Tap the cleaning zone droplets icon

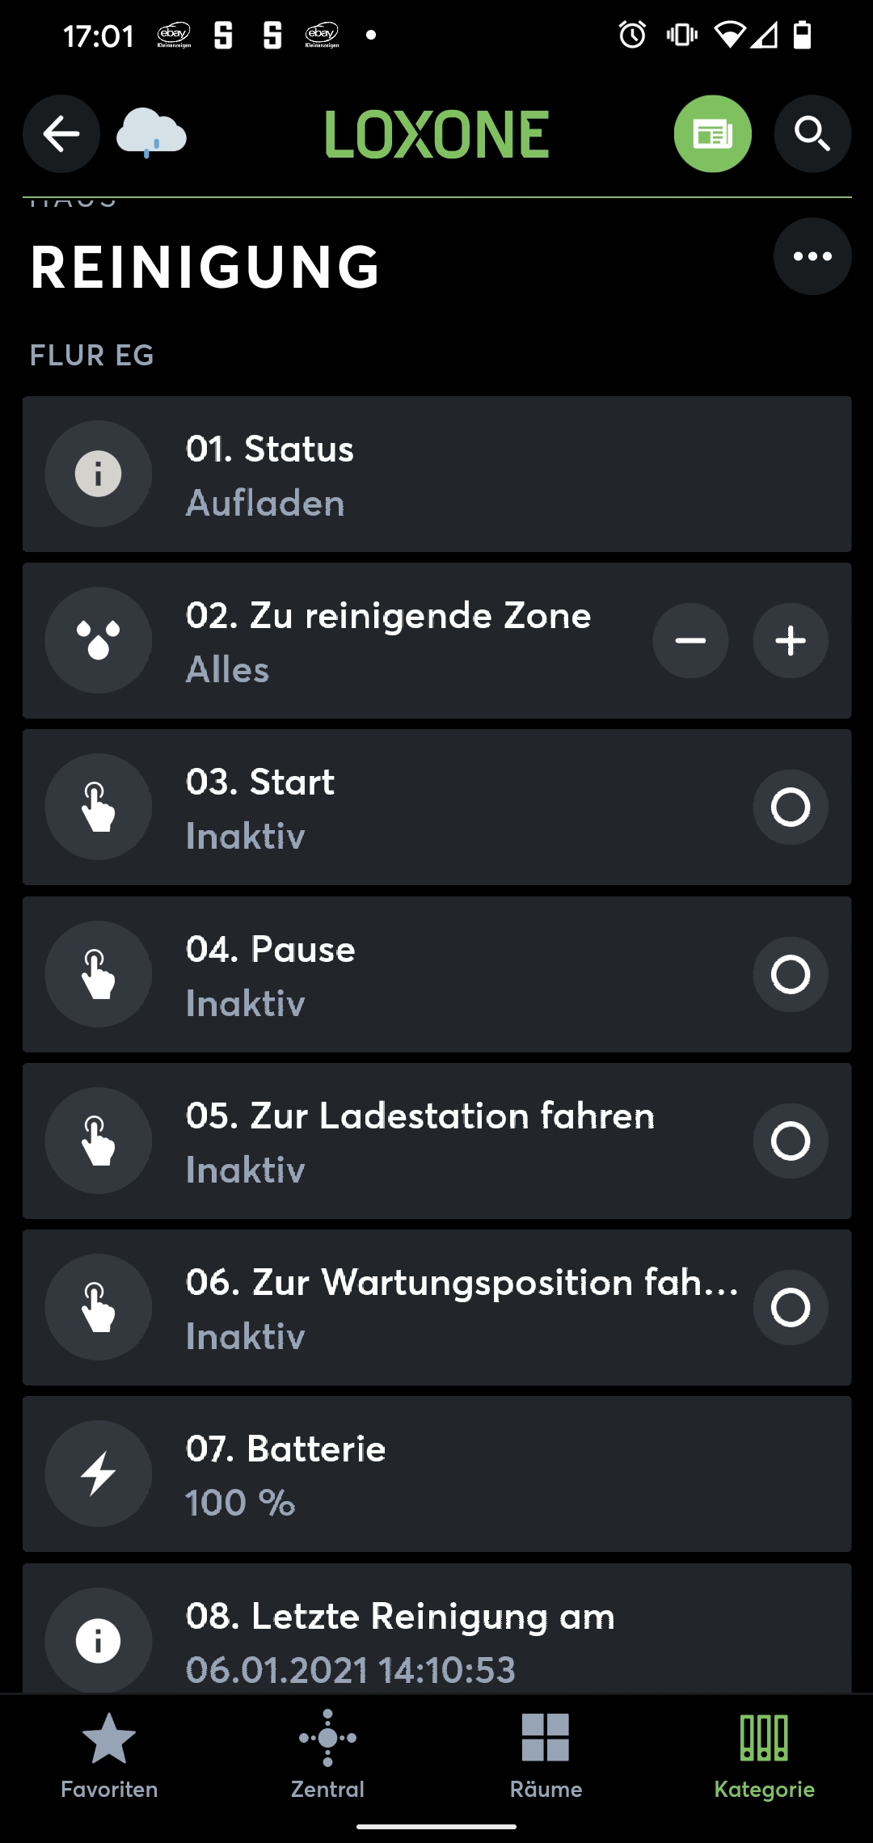pyautogui.click(x=99, y=640)
